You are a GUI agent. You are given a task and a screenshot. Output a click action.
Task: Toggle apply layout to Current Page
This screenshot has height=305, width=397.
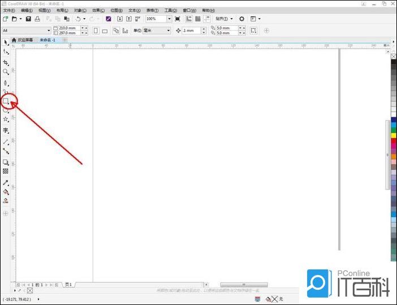[x=125, y=31]
